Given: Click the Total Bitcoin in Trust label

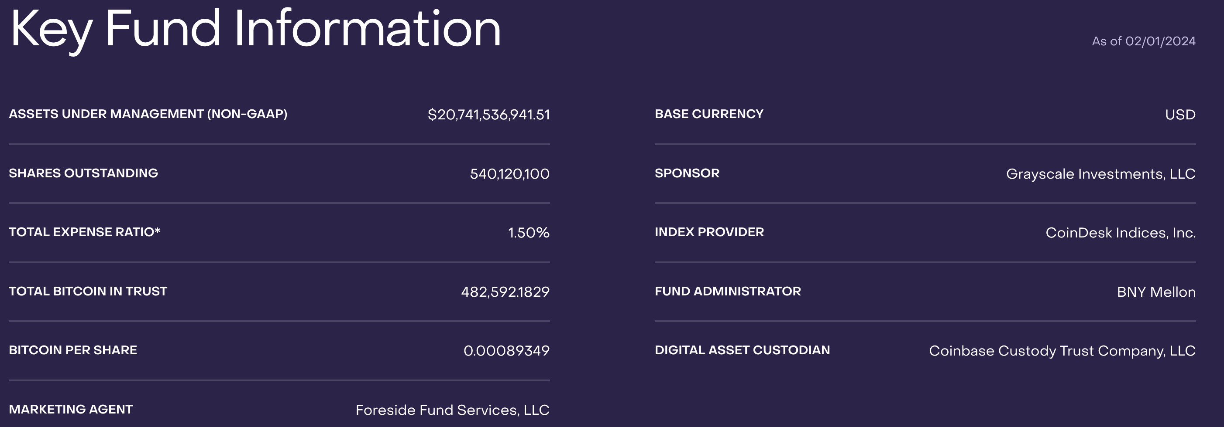Looking at the screenshot, I should click(88, 291).
